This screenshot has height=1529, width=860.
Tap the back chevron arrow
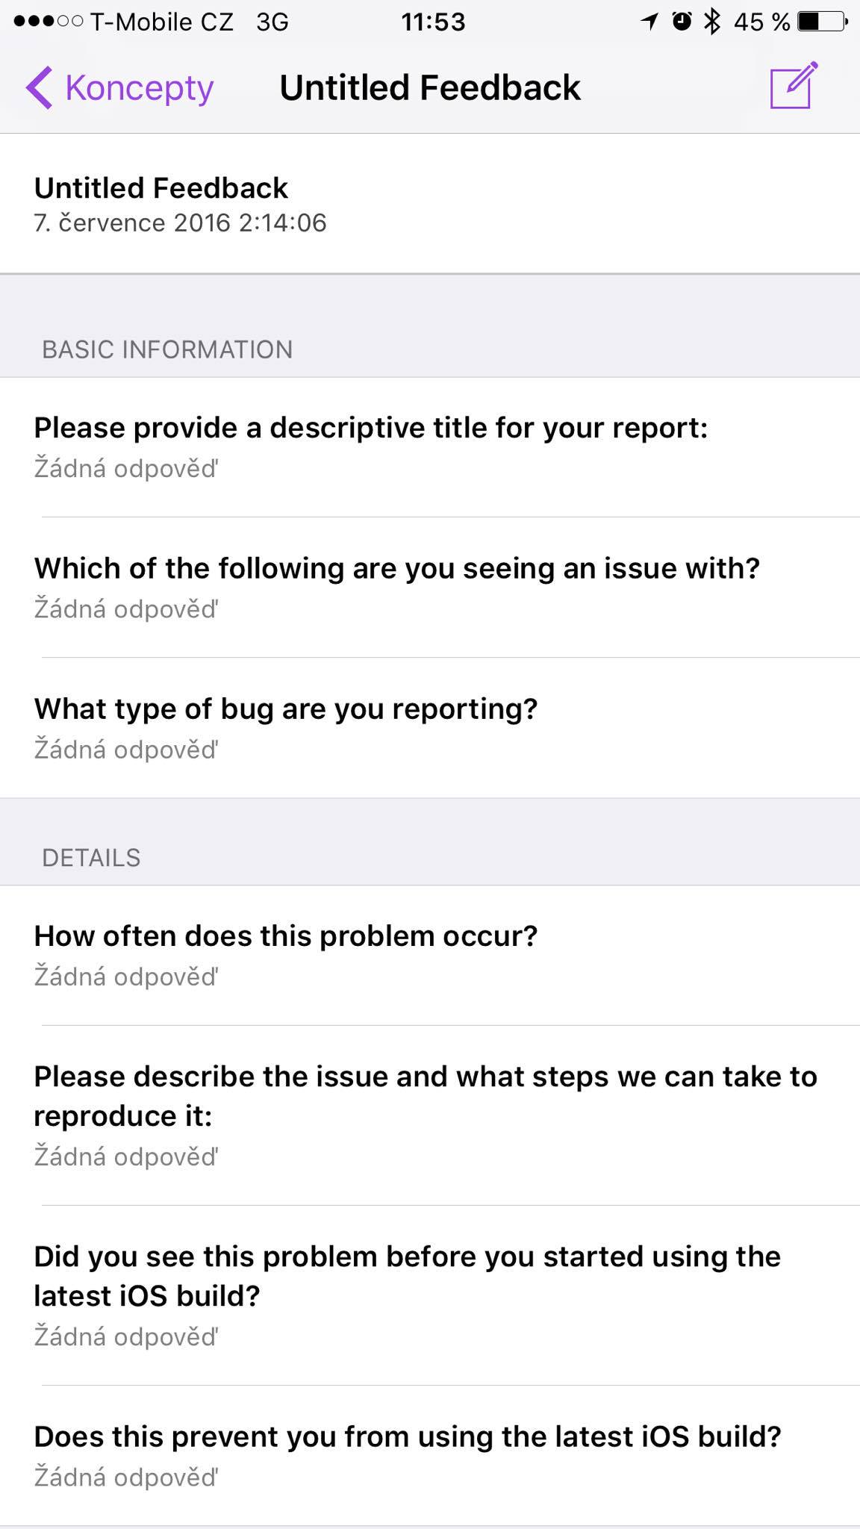point(40,87)
